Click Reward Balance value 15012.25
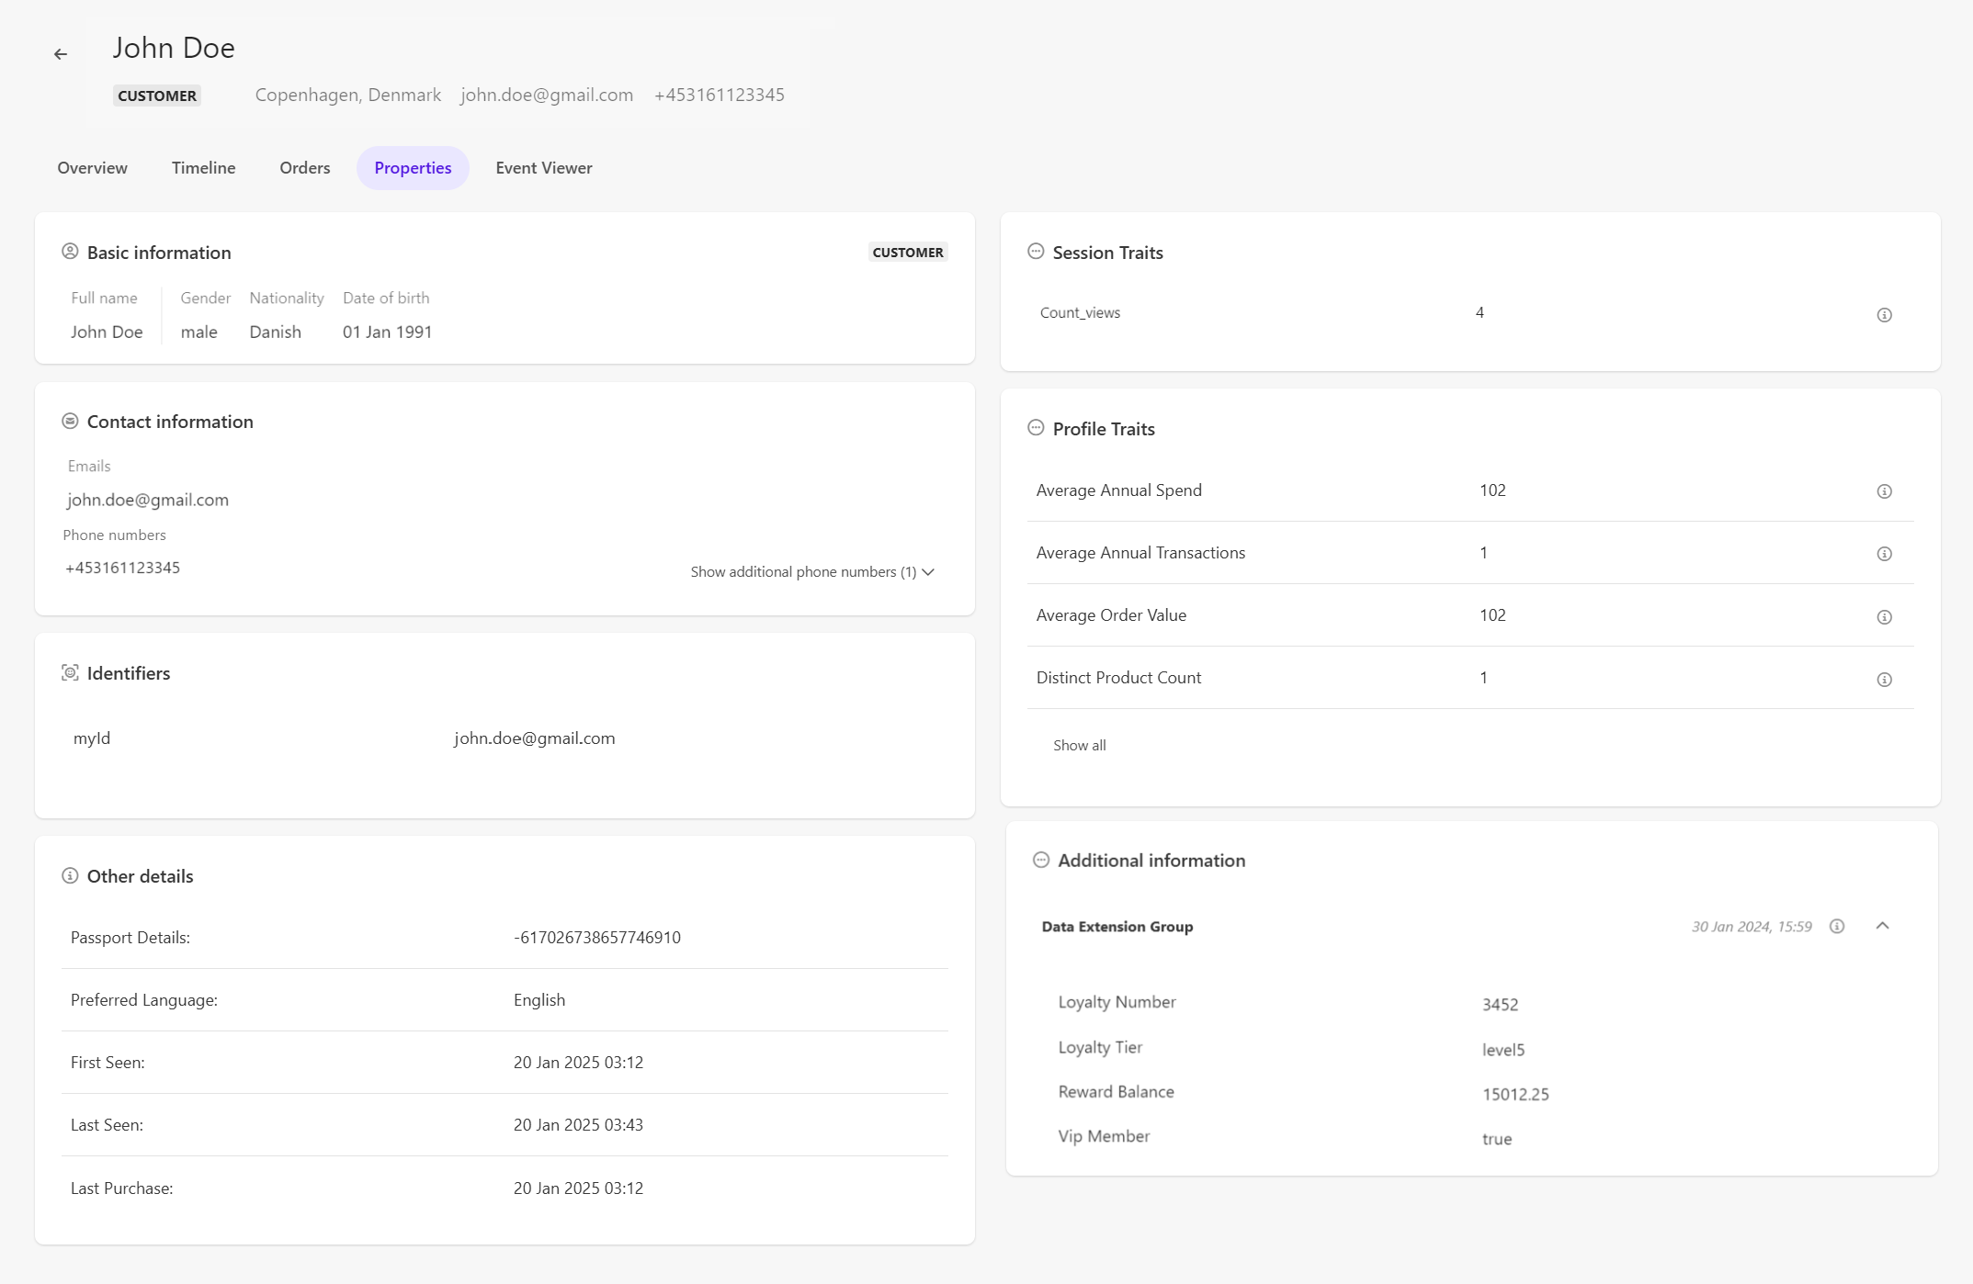The image size is (1973, 1284). tap(1515, 1094)
